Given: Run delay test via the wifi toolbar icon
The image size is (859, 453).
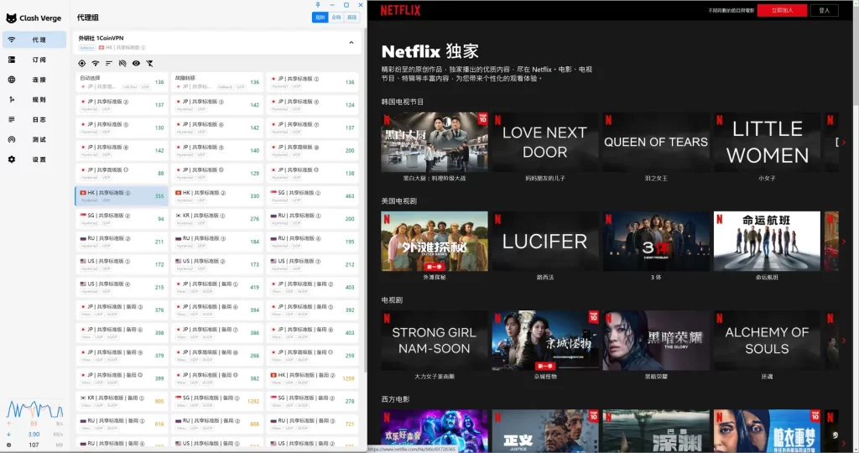Looking at the screenshot, I should coord(95,63).
